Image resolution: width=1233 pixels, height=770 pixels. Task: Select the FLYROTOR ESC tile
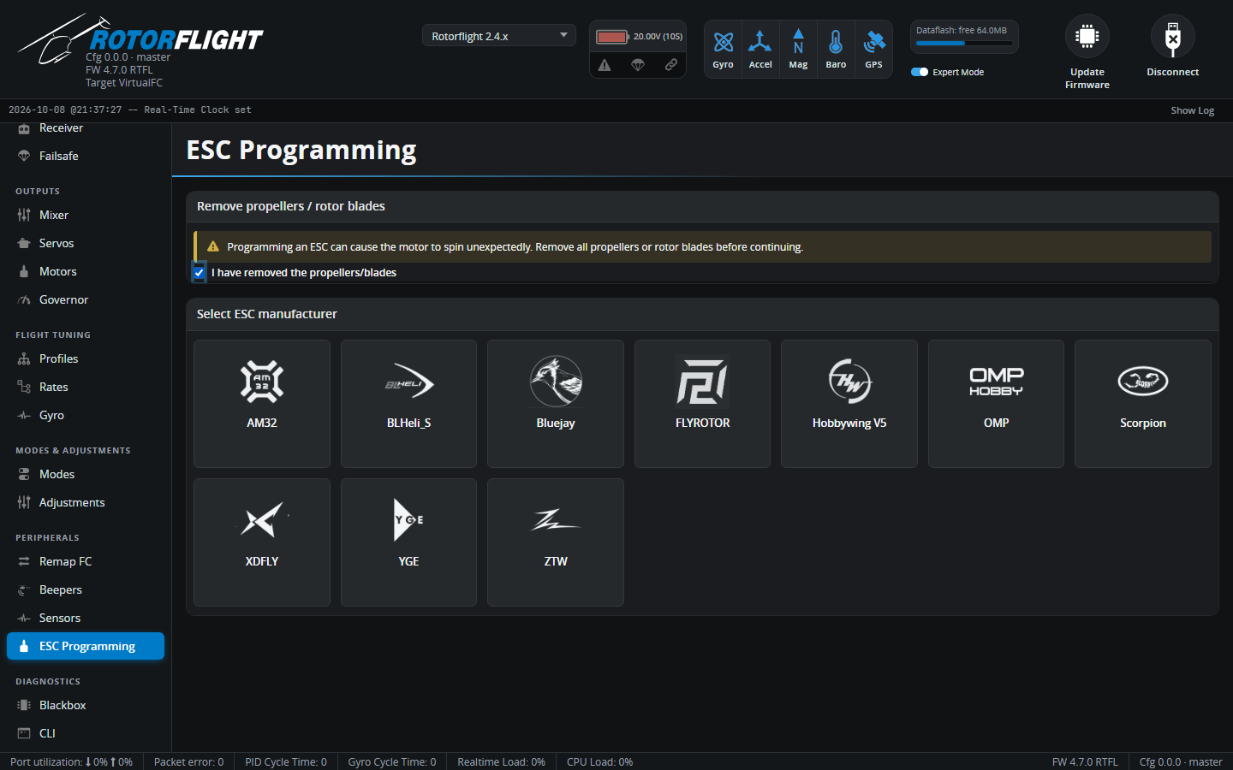tap(702, 404)
